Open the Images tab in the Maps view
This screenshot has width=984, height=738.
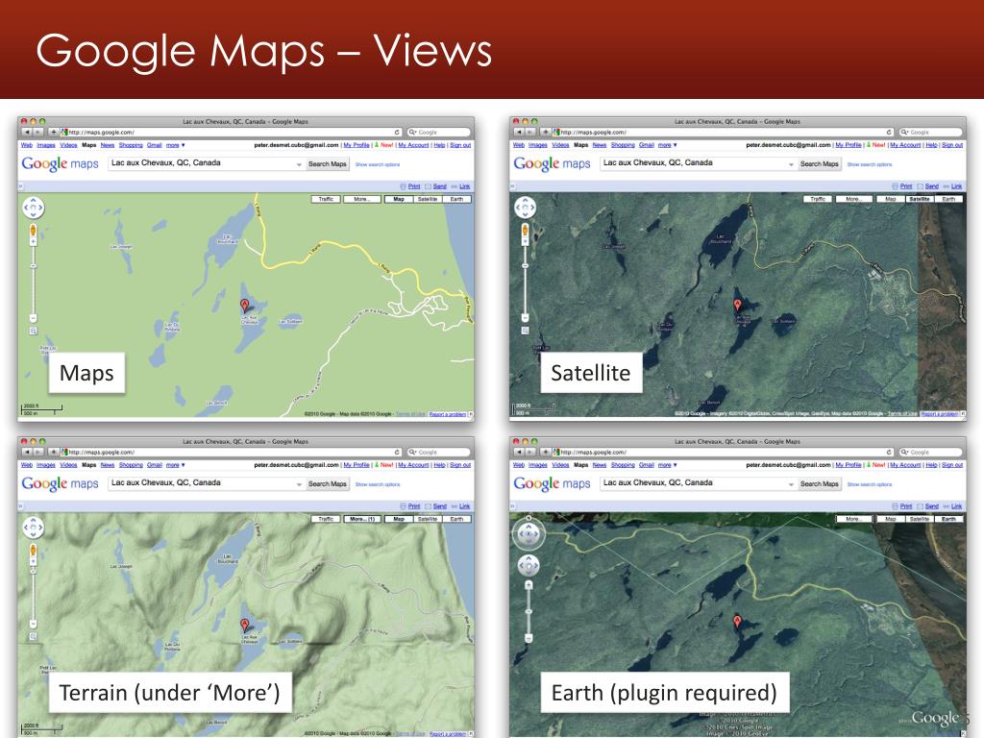point(46,146)
